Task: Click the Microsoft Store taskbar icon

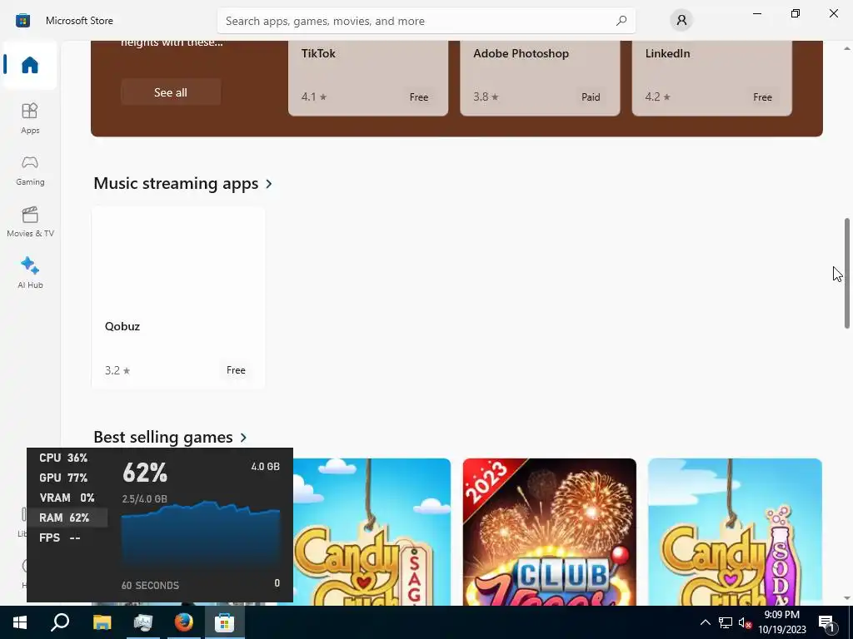Action: click(224, 622)
